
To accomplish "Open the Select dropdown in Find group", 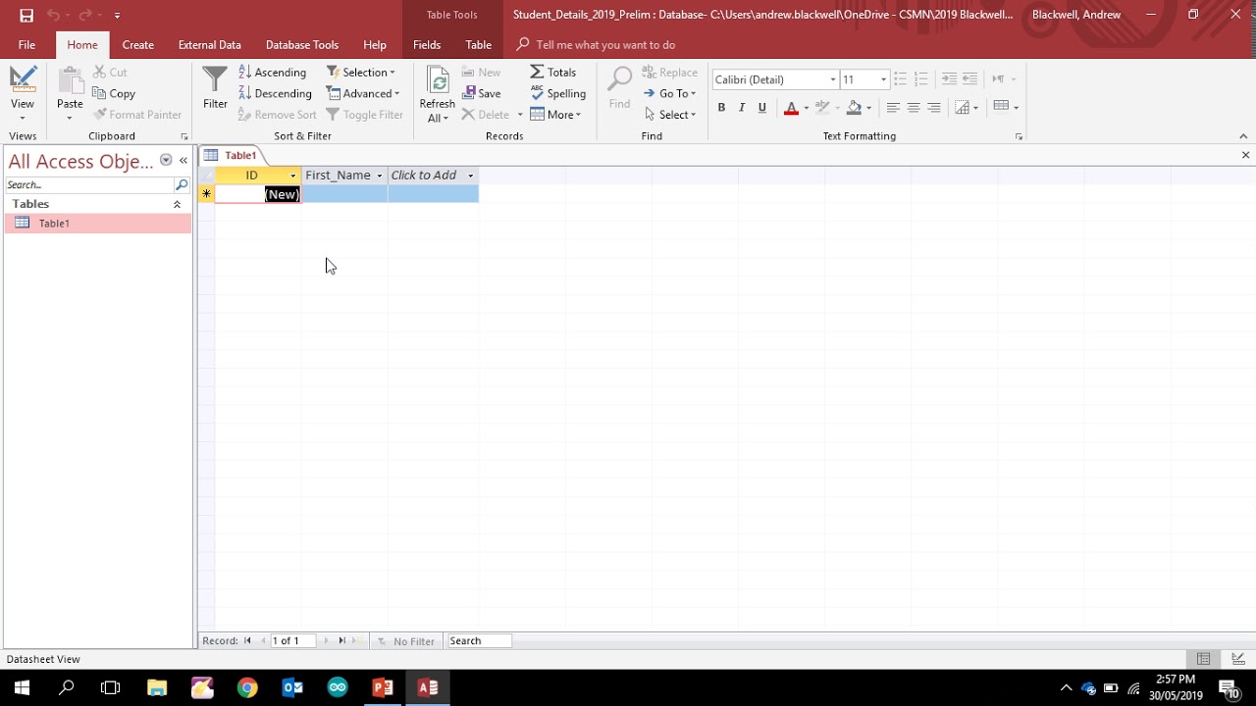I will tap(670, 115).
